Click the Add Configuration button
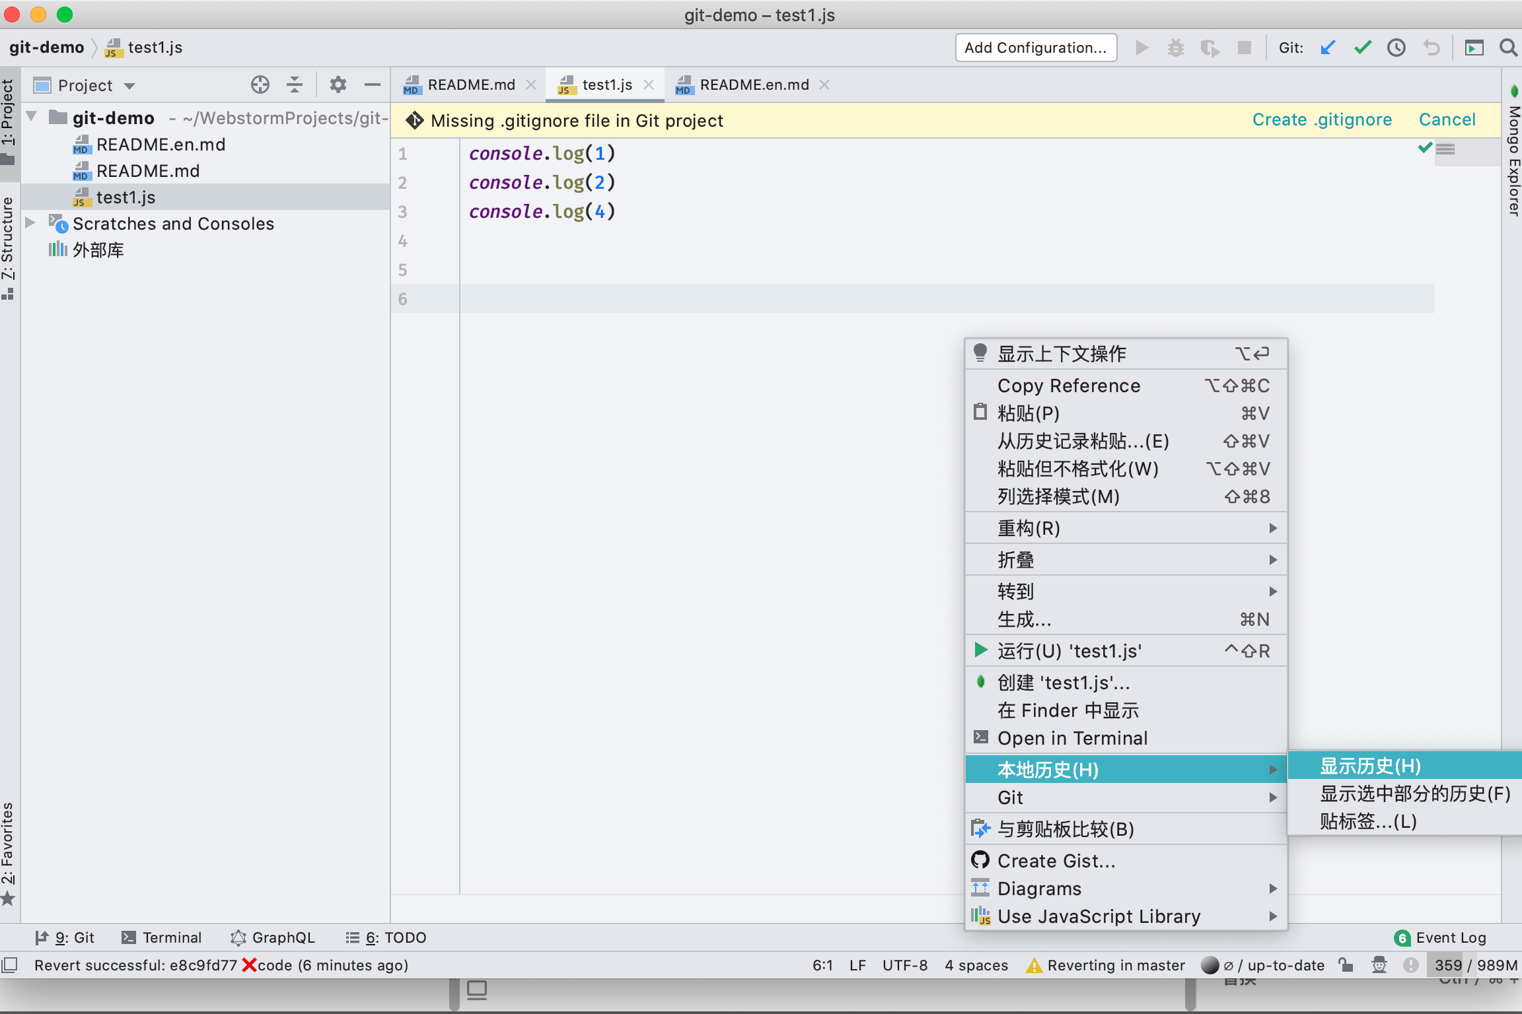This screenshot has height=1014, width=1522. (1035, 47)
